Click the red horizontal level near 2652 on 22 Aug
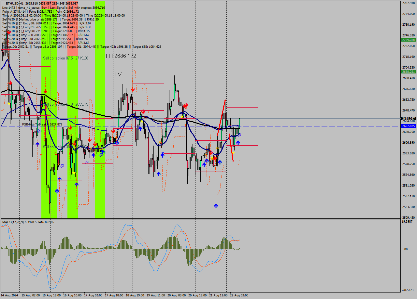Viewport: 417px width, 299px height. click(242, 107)
